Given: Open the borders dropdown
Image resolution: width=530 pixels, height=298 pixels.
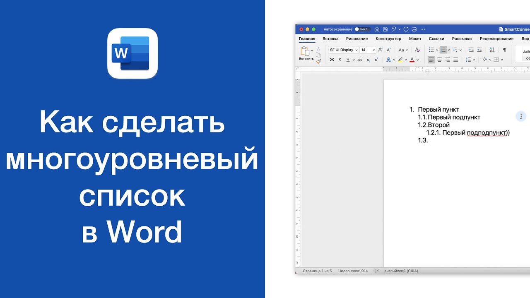Looking at the screenshot, I should point(501,60).
